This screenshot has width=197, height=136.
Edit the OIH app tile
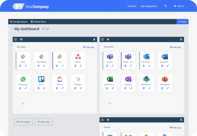pyautogui.click(x=63, y=66)
